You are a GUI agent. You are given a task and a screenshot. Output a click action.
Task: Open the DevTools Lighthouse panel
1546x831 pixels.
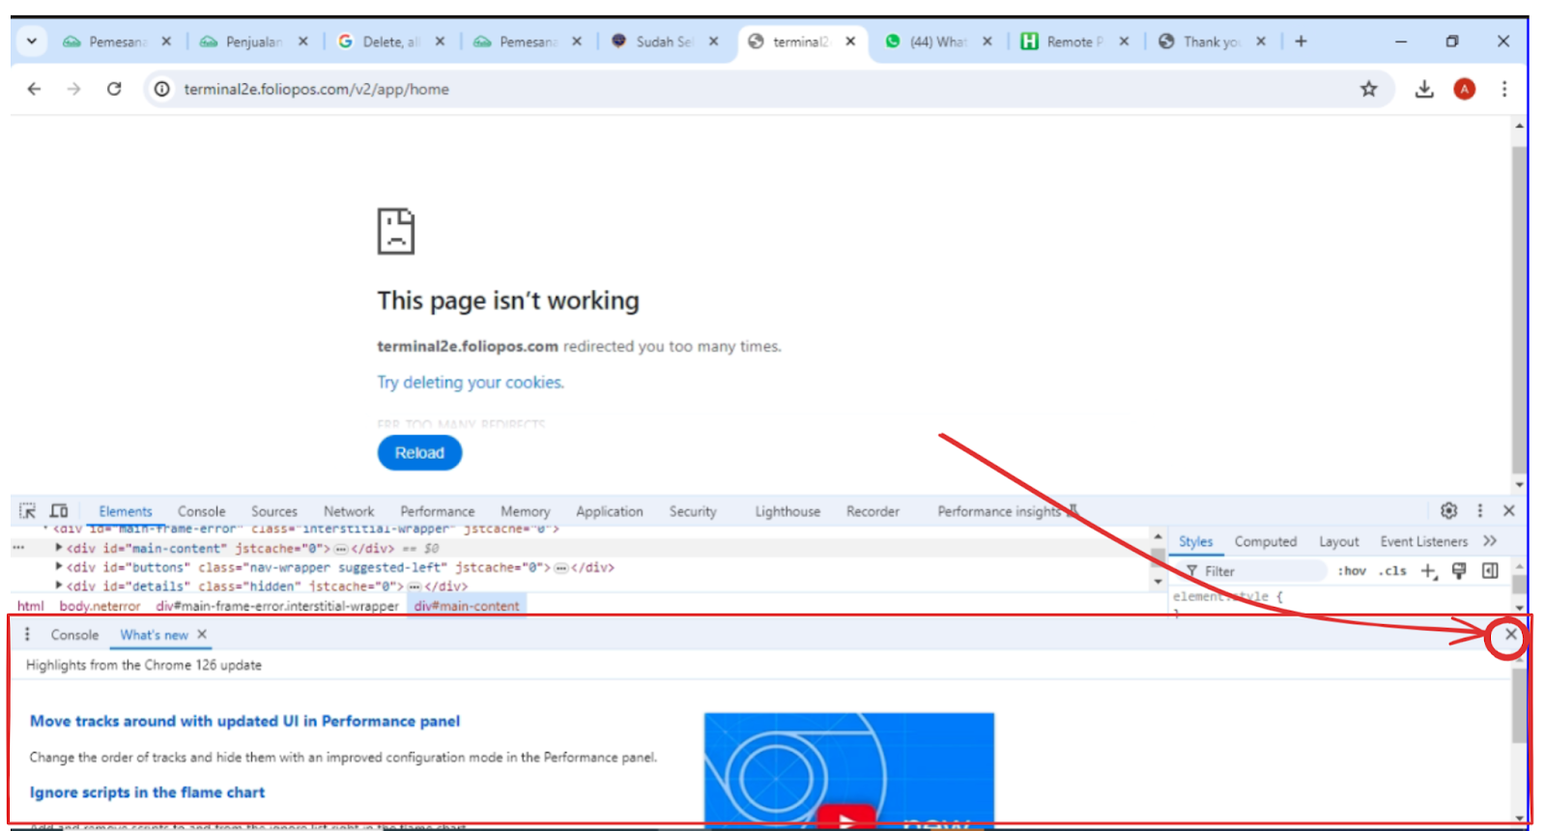(787, 511)
